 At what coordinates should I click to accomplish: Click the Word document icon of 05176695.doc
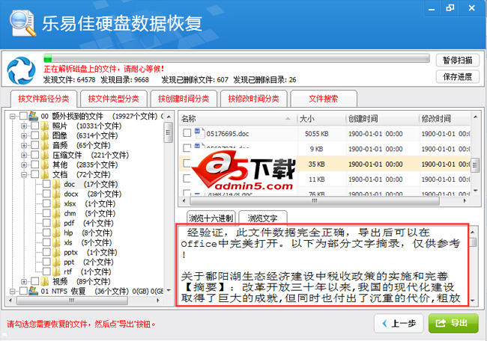point(199,133)
